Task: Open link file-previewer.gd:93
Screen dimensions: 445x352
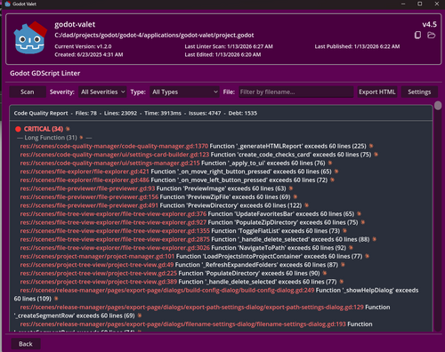Action: click(x=87, y=188)
